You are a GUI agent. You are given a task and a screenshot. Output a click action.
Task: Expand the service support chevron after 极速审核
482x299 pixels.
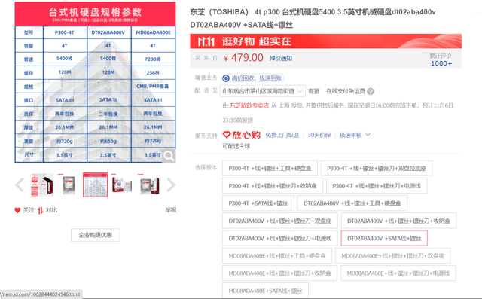coord(368,135)
